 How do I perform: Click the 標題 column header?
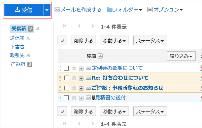92,56
